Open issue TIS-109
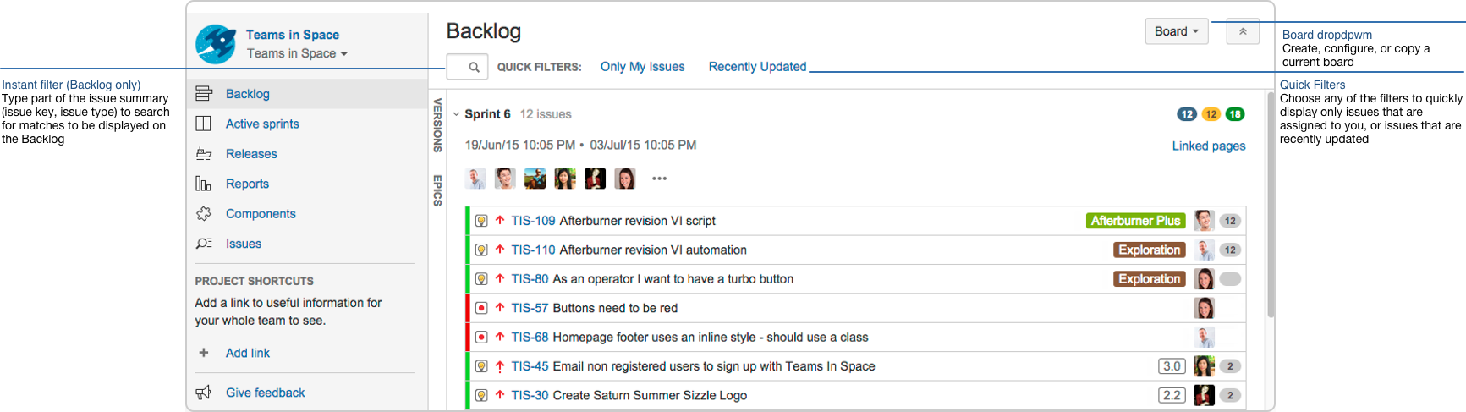Screen dimensions: 1466x412 click(534, 221)
